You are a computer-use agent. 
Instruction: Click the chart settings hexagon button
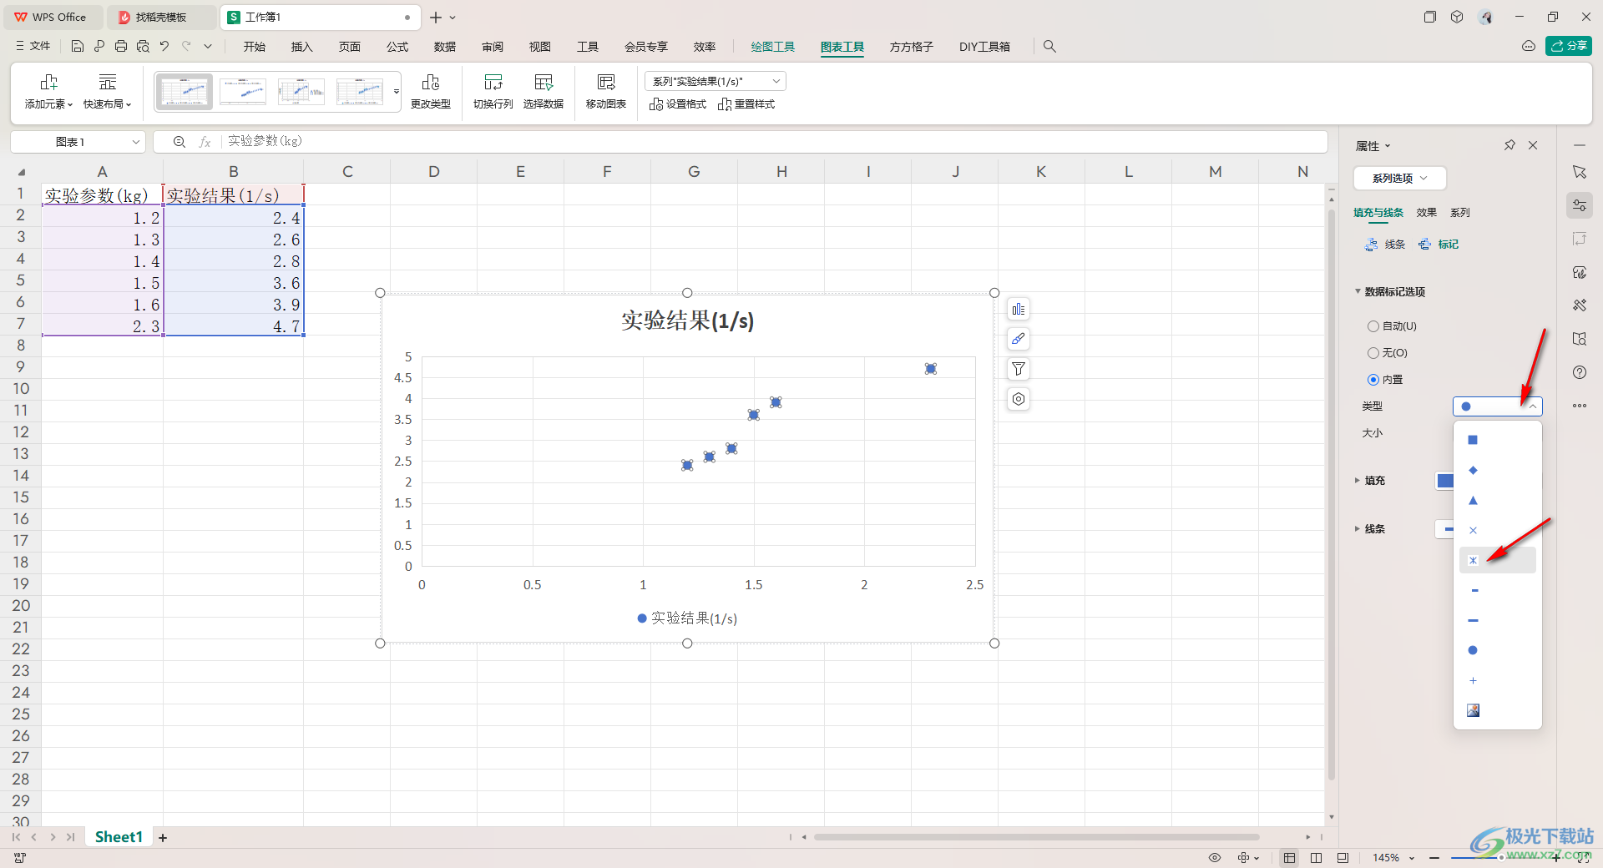[x=1019, y=399]
